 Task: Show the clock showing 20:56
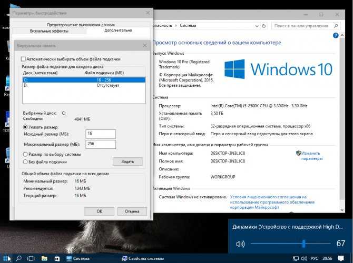[x=327, y=258]
